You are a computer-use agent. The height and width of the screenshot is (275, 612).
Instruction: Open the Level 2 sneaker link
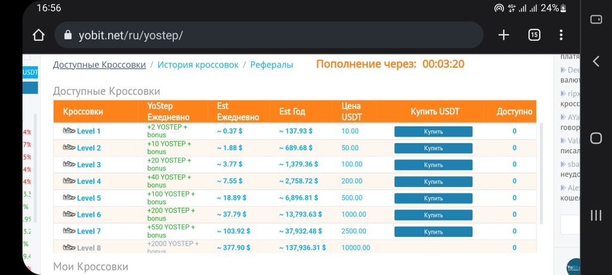[88, 148]
